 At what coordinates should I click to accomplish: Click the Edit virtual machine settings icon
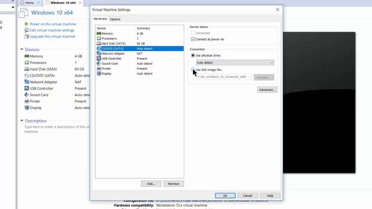click(27, 30)
